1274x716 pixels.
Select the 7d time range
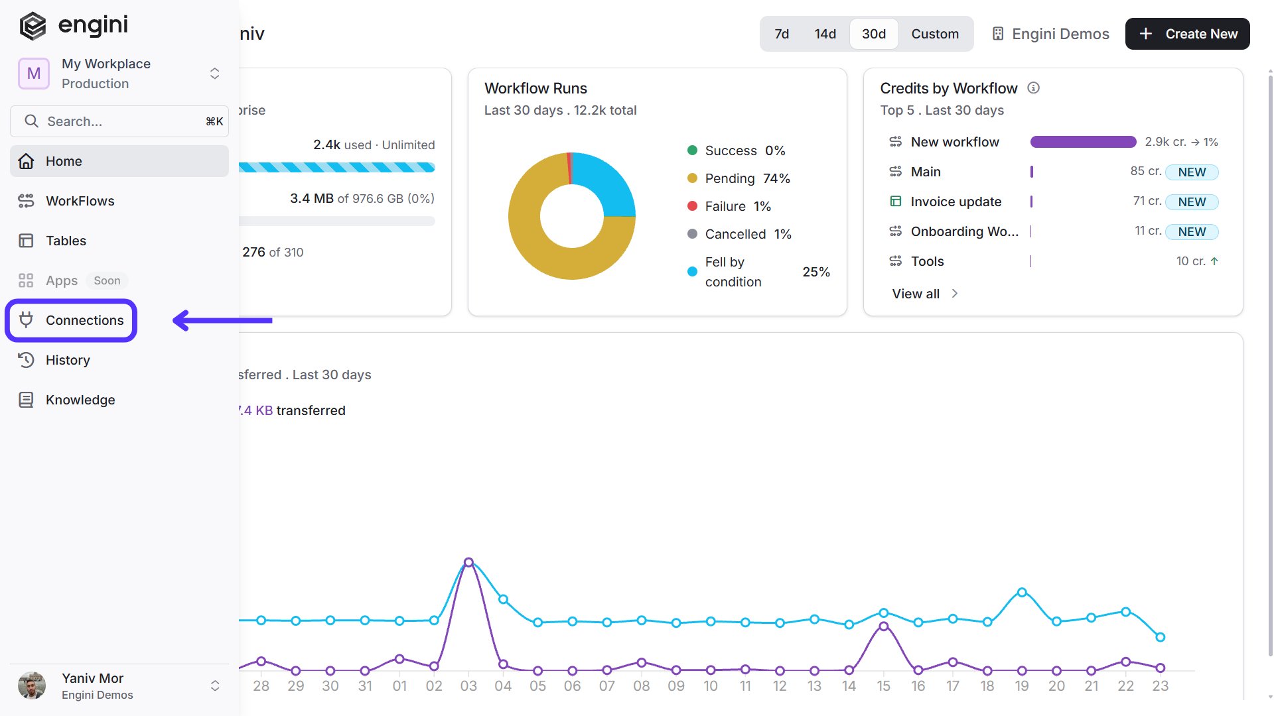pos(782,34)
